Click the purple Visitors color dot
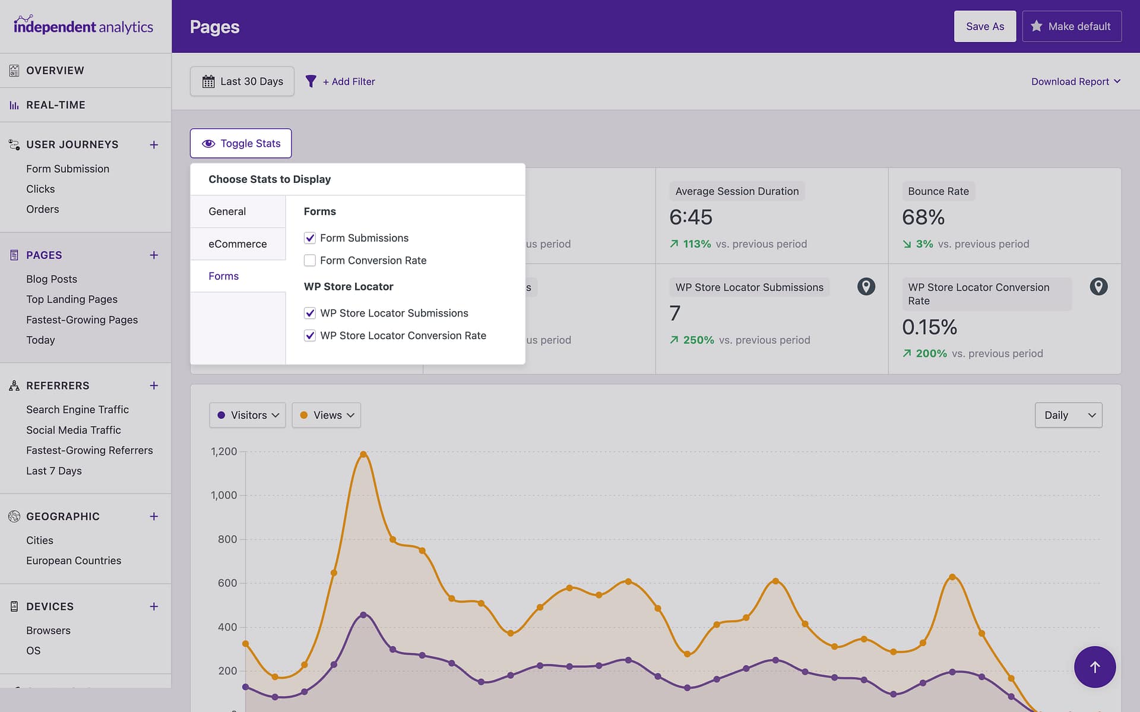Viewport: 1140px width, 712px height. 221,415
